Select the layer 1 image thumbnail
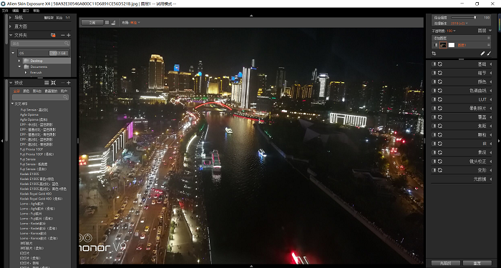Image resolution: width=501 pixels, height=268 pixels. [x=443, y=45]
